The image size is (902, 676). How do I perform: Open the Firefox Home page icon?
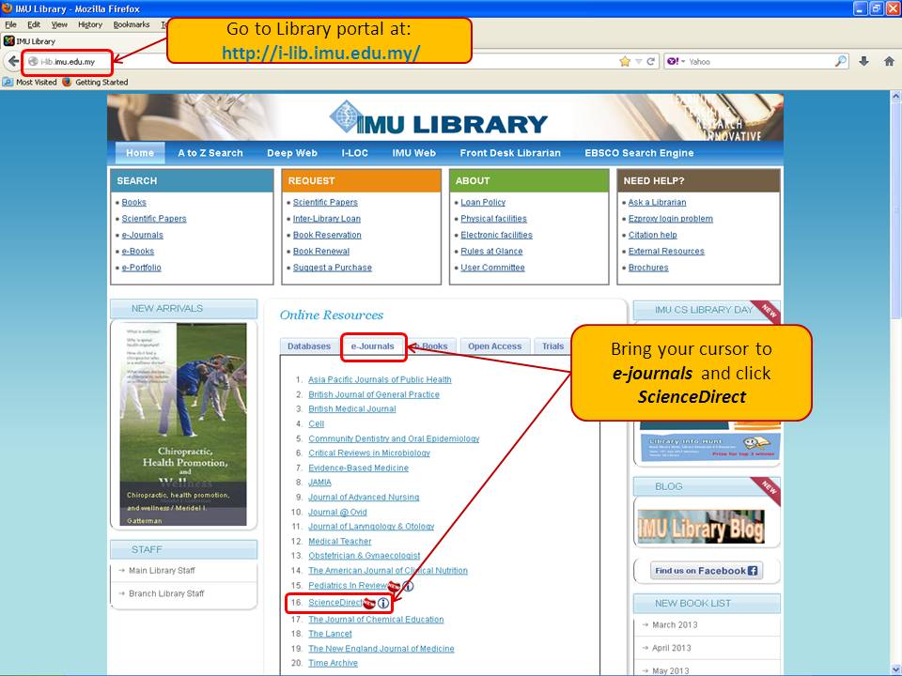887,60
